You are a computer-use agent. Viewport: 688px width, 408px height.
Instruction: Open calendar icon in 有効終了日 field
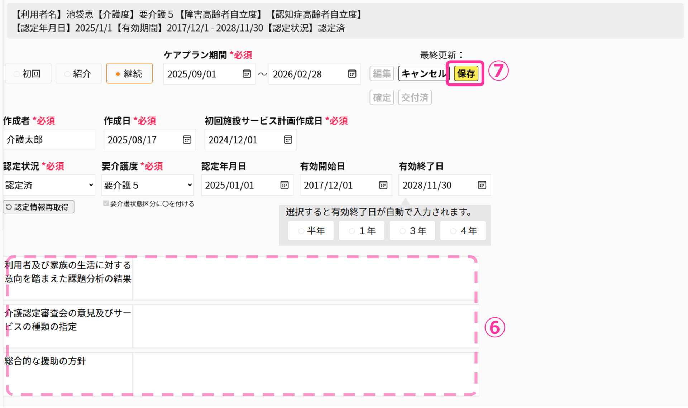coord(482,185)
